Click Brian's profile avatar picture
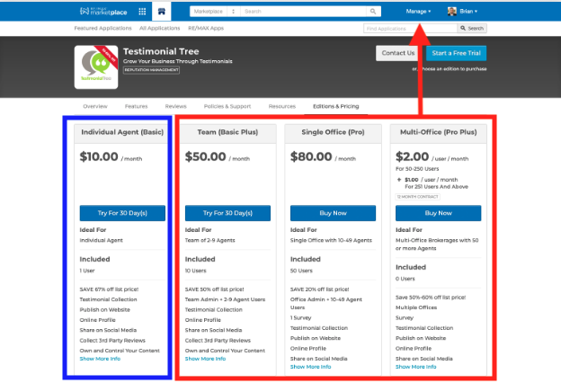561x383 pixels. click(452, 12)
